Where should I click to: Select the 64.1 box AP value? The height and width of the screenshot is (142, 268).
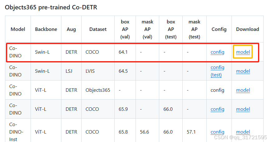[x=123, y=52]
